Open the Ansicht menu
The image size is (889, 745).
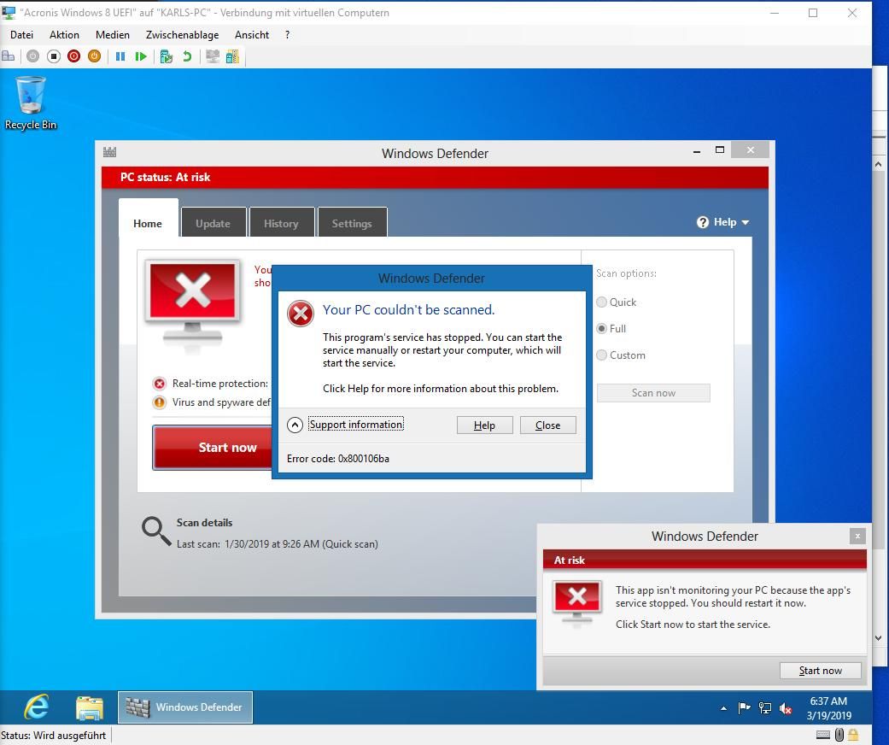pyautogui.click(x=252, y=35)
